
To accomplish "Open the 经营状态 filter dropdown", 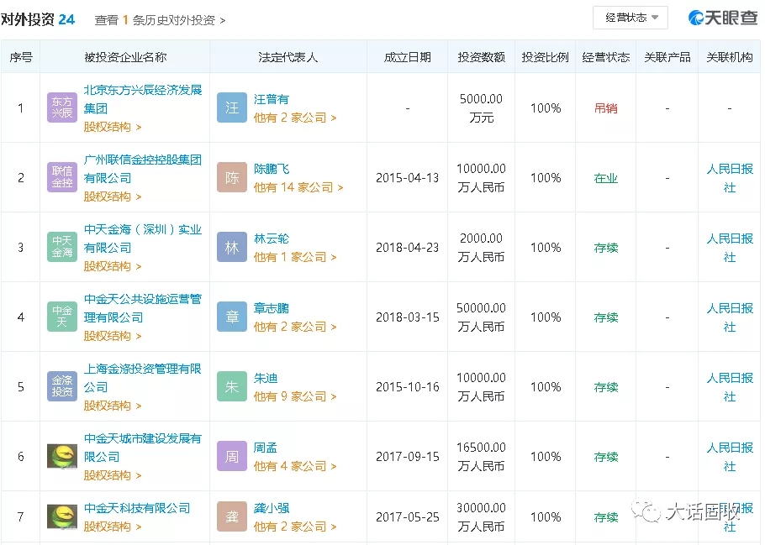I will 630,18.
